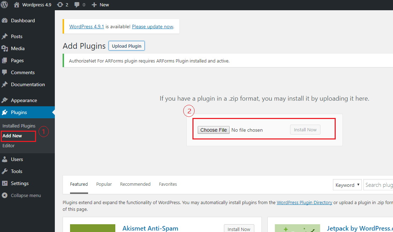Click the Settings icon in sidebar
Viewport: 393px width, 232px height.
coord(5,183)
